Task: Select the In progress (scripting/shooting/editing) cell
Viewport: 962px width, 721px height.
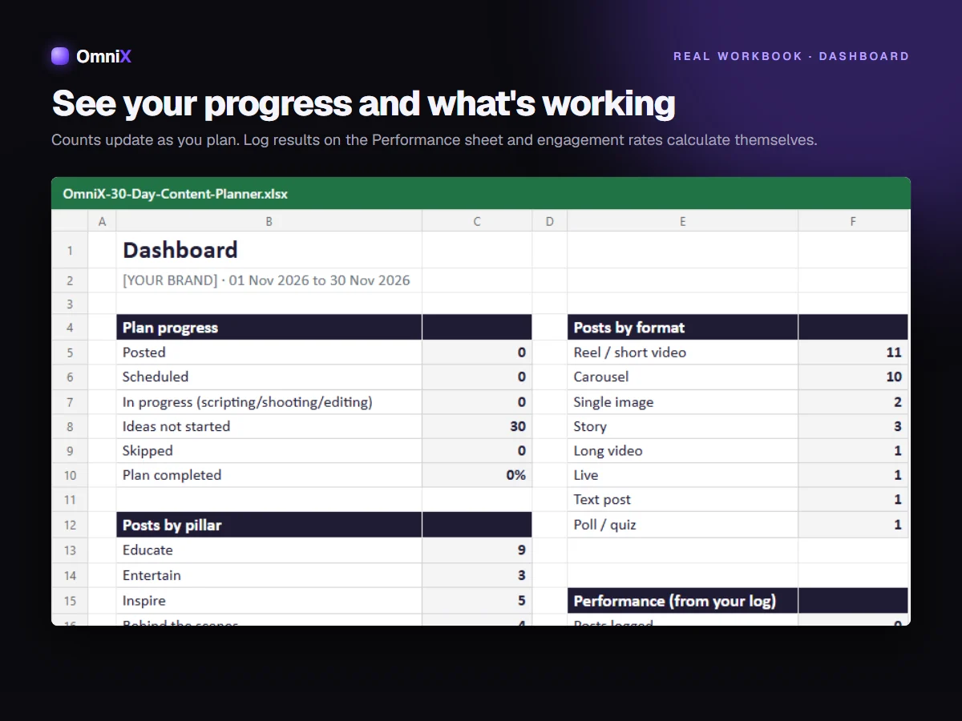Action: click(x=269, y=401)
